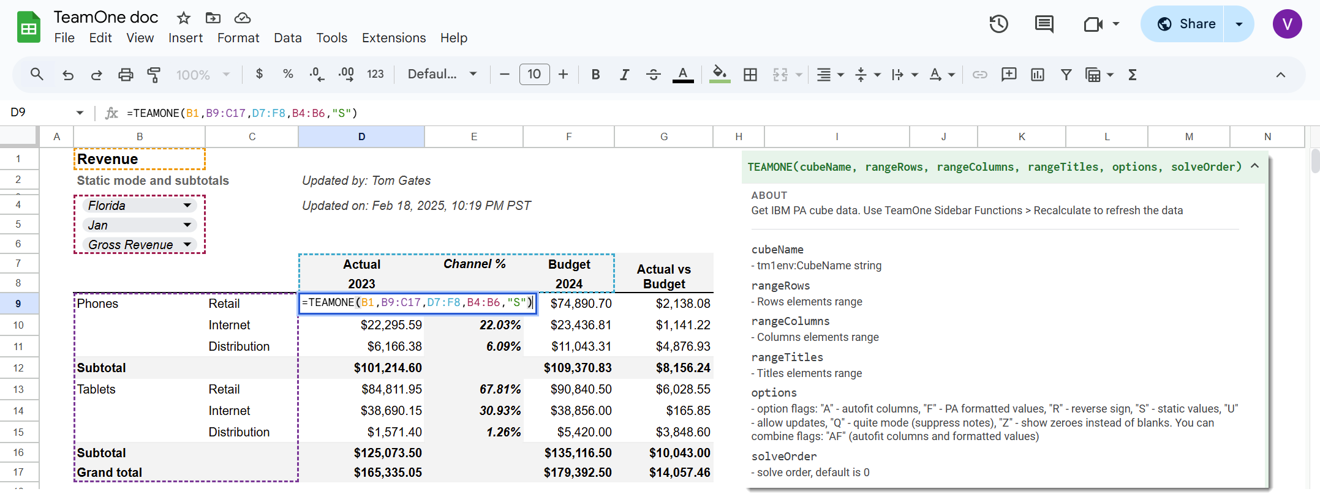This screenshot has width=1320, height=497.
Task: Open the borders tool
Action: pyautogui.click(x=750, y=75)
